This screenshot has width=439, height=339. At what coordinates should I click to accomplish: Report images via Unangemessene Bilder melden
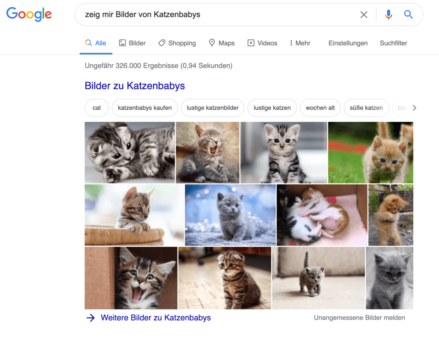[359, 318]
